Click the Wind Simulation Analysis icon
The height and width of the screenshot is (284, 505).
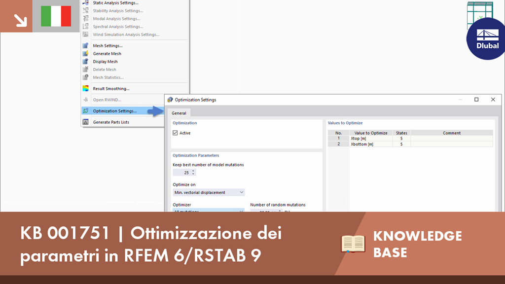pyautogui.click(x=85, y=35)
